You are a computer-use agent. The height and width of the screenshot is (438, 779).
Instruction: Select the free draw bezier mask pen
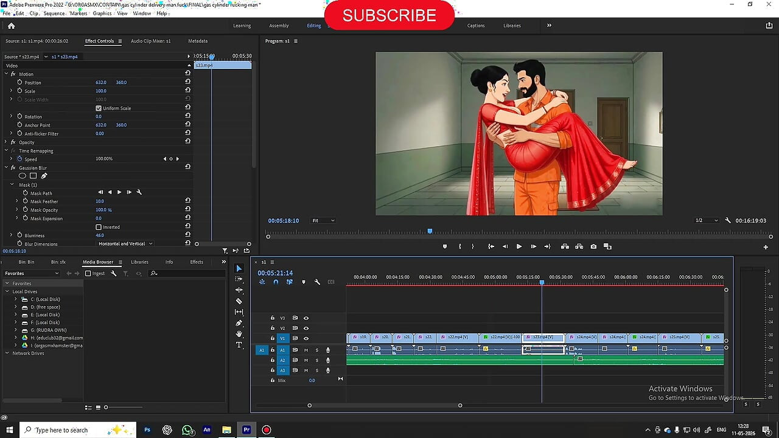coord(44,176)
